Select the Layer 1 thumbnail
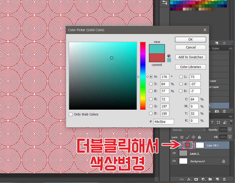Viewport: 235px width, 183px height. pyautogui.click(x=183, y=153)
